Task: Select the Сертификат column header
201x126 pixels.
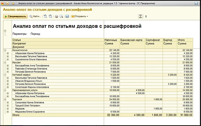Action: 154,40
